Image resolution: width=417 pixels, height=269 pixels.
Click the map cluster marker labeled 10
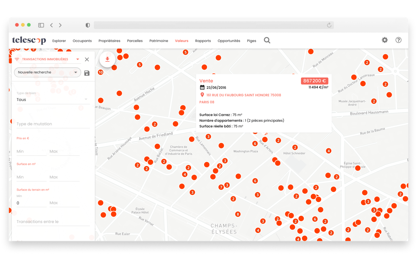[x=100, y=72]
